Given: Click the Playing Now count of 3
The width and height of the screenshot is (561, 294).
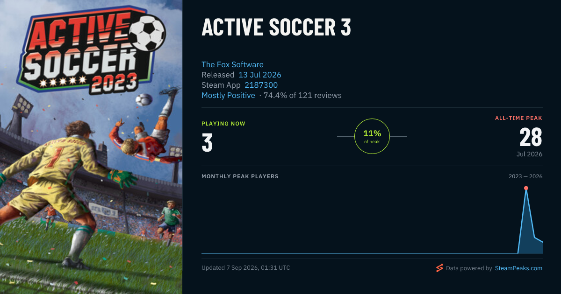Looking at the screenshot, I should (x=207, y=143).
